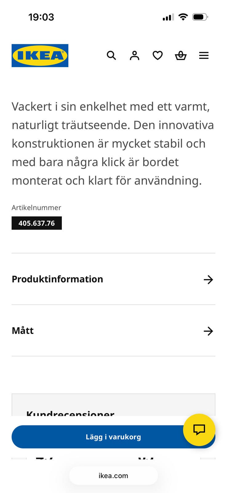The height and width of the screenshot is (493, 227).
Task: Open the Mått section label
Action: coord(23,331)
